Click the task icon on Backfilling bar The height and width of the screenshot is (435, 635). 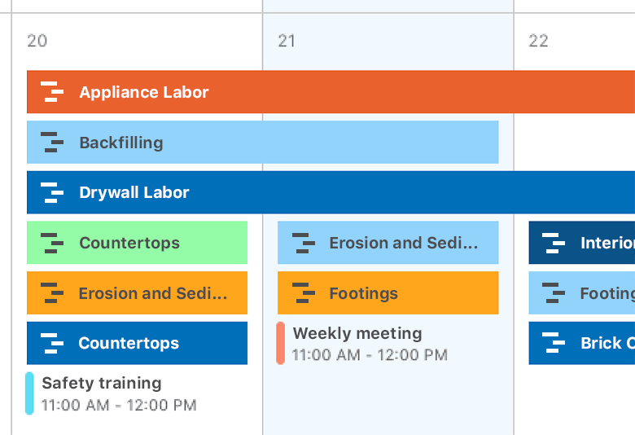52,143
